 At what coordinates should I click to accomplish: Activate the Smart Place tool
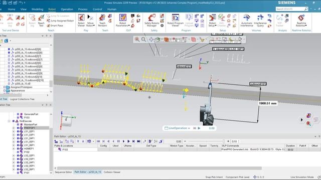pyautogui.click(x=55, y=25)
